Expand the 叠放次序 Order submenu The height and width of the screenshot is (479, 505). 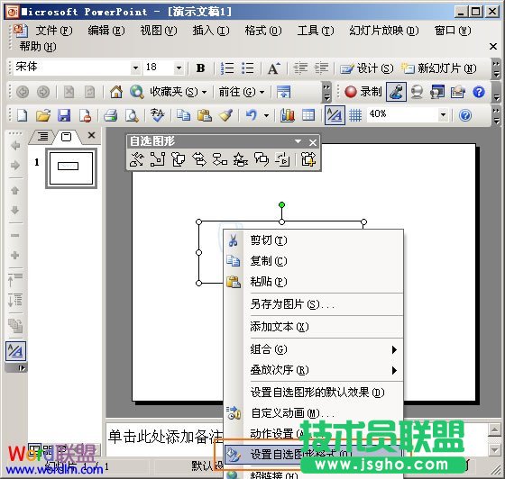tap(314, 370)
